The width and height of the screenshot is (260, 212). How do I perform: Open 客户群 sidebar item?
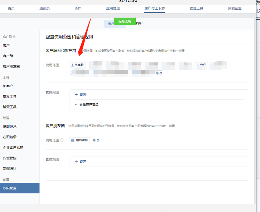tap(8, 56)
